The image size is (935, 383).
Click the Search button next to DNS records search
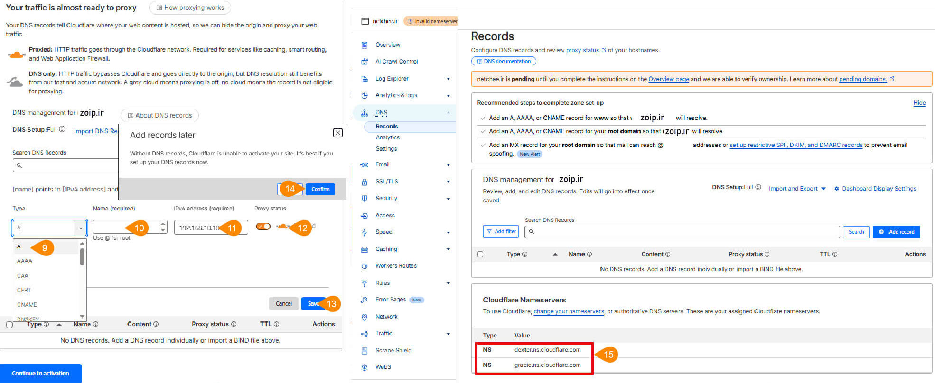tap(856, 232)
